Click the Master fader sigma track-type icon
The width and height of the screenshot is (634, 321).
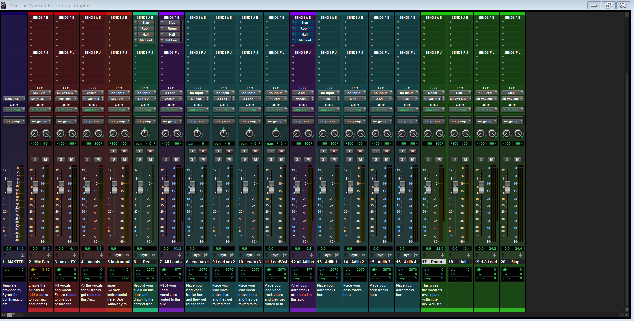click(x=23, y=255)
